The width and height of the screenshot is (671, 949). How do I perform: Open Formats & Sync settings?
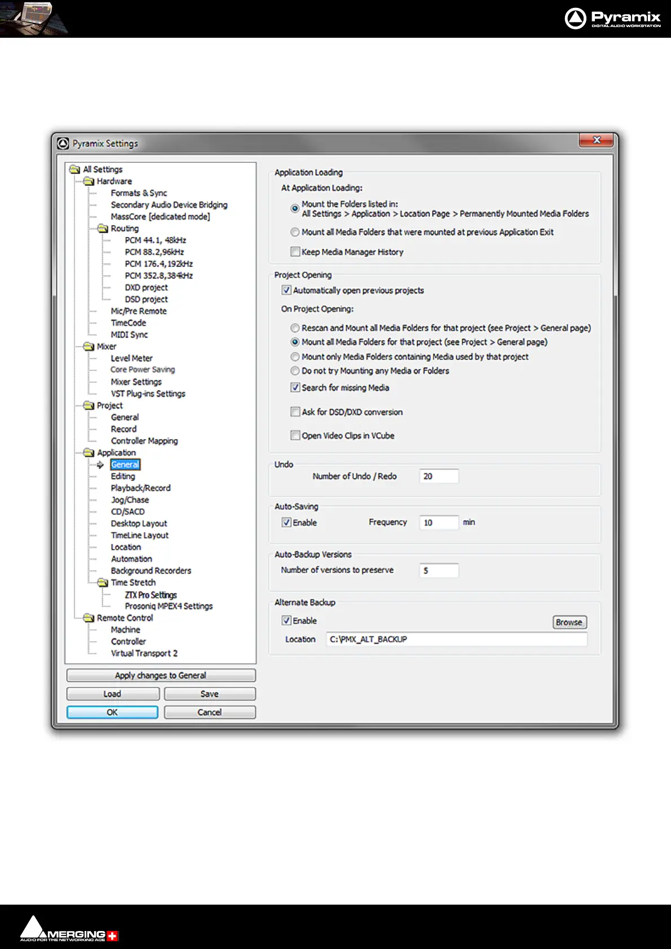point(139,193)
